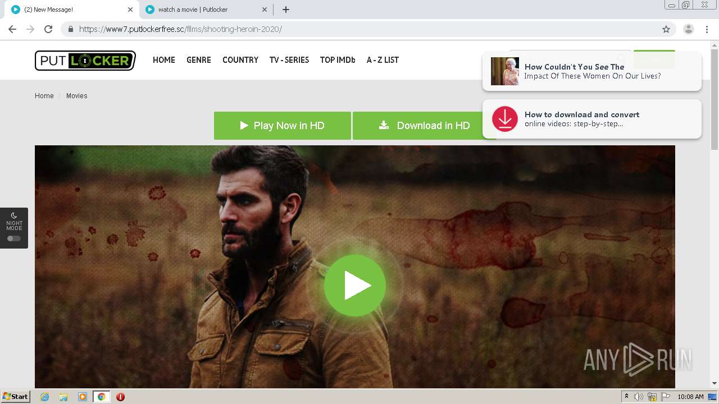Open Windows Media Player on taskbar
Screen dimensions: 719x404
83,397
